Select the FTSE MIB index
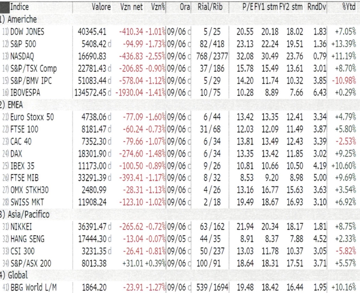 coord(24,178)
